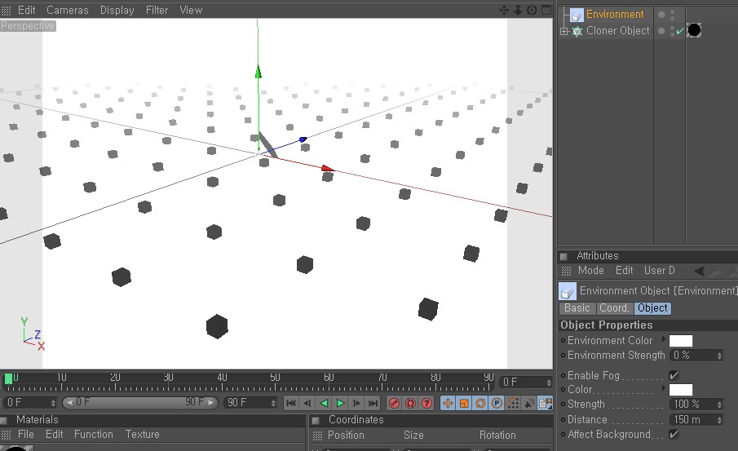
Task: Expand the fog Color disclosure arrow
Action: click(664, 388)
